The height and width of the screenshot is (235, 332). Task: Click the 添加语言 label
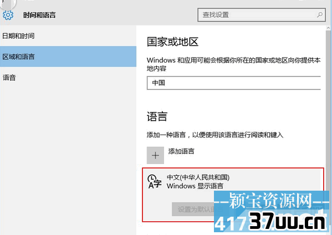pyautogui.click(x=181, y=151)
